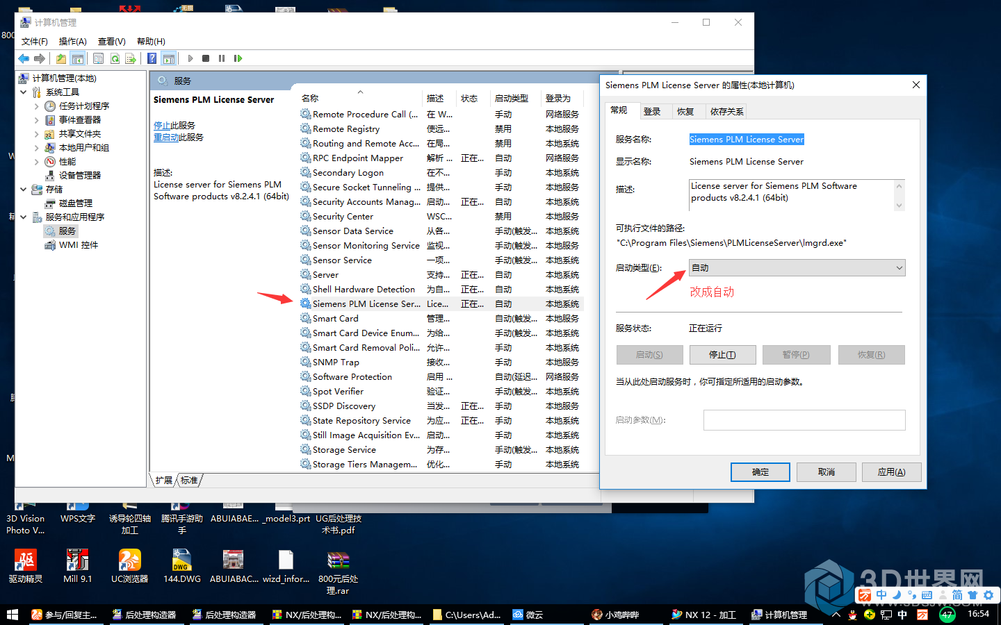Open the 文件(F) menu
Screen dimensions: 1001x625
click(x=35, y=42)
